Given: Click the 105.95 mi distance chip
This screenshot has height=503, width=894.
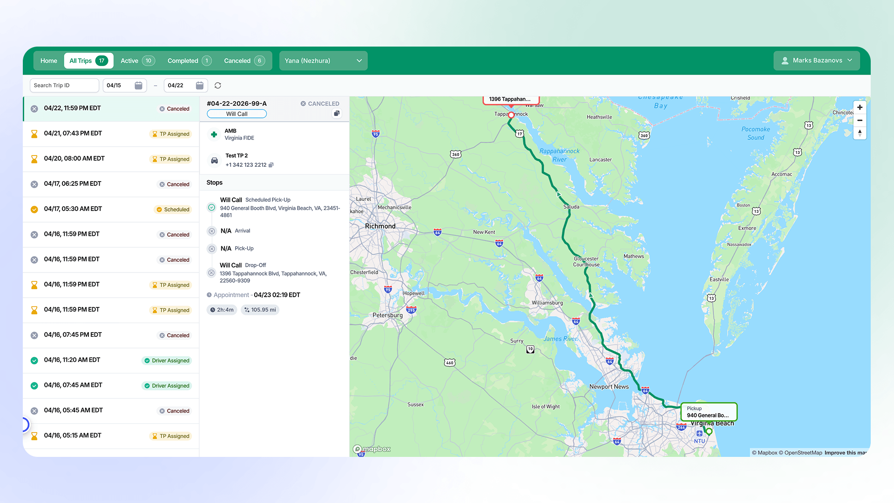Looking at the screenshot, I should [260, 310].
